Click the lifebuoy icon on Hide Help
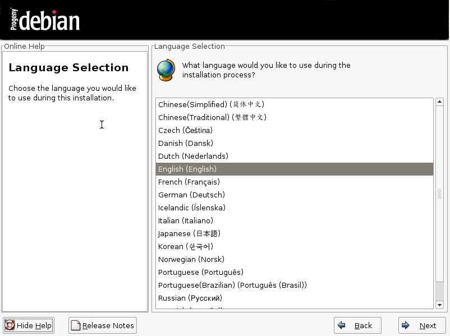Screen dimensions: 450x336 (10, 325)
